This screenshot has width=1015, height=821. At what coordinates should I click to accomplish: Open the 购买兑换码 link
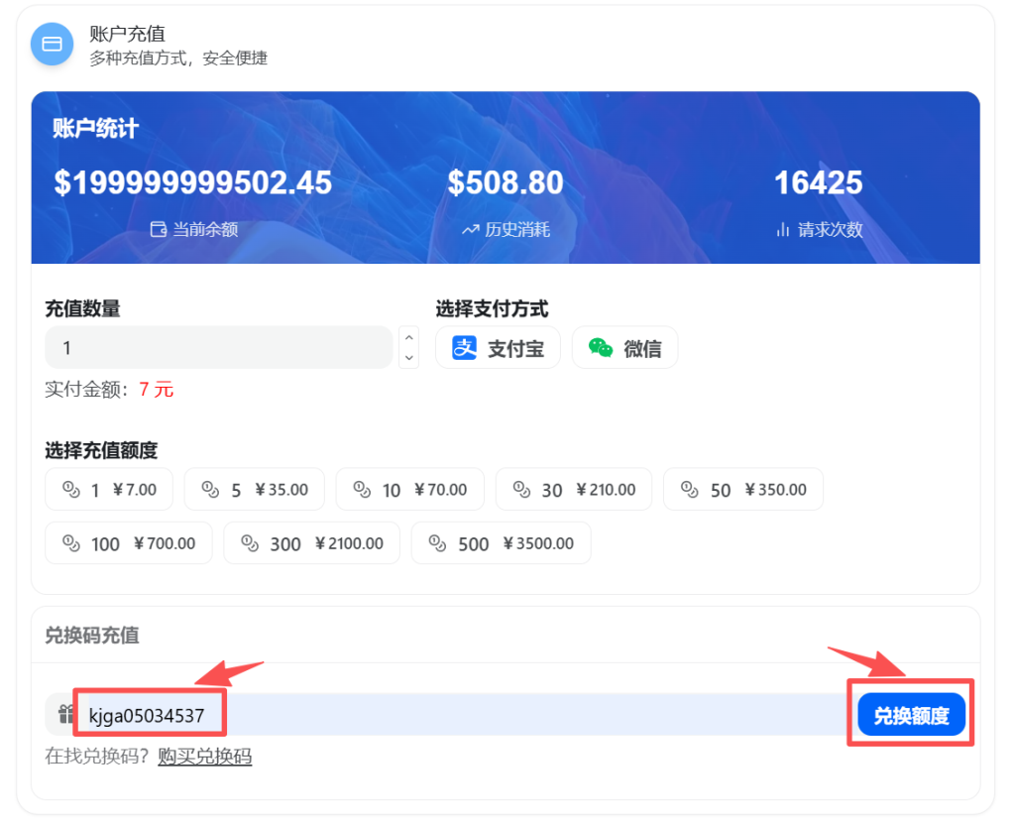click(204, 758)
